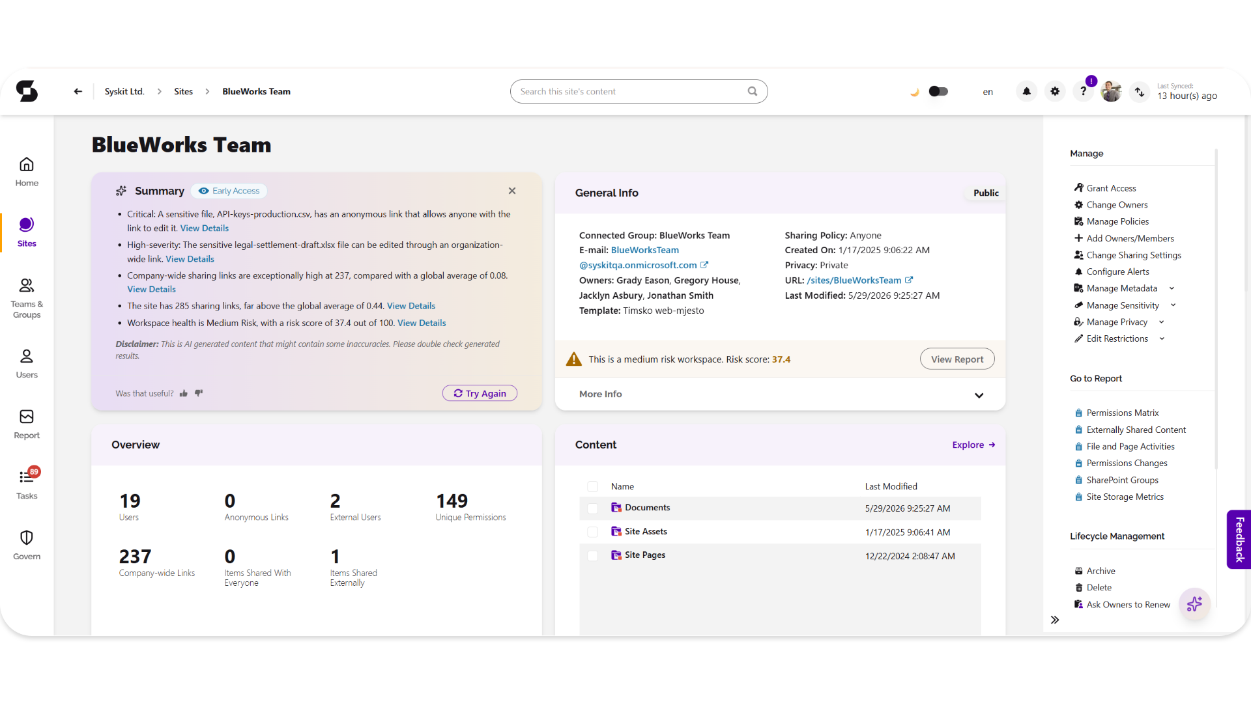Expand Manage Sensitivity chevron
Image resolution: width=1251 pixels, height=703 pixels.
point(1173,305)
